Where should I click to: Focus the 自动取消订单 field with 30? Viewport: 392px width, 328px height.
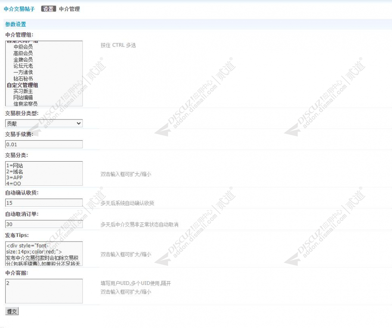[x=44, y=224]
